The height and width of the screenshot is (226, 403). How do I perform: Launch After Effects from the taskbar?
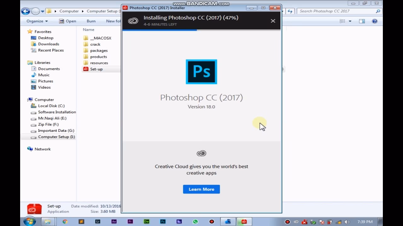point(114,222)
